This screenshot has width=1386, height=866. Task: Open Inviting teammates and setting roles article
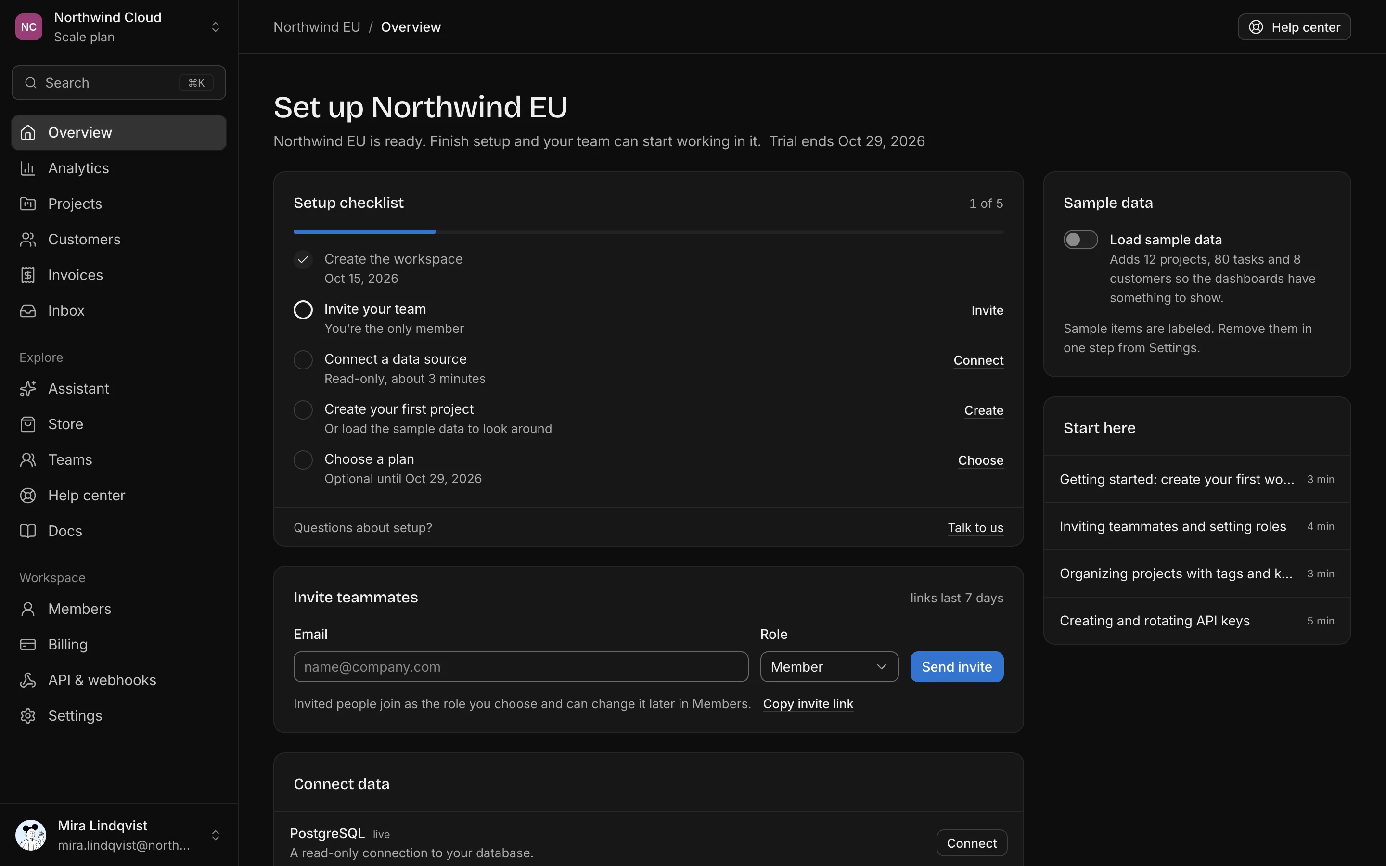coord(1197,527)
